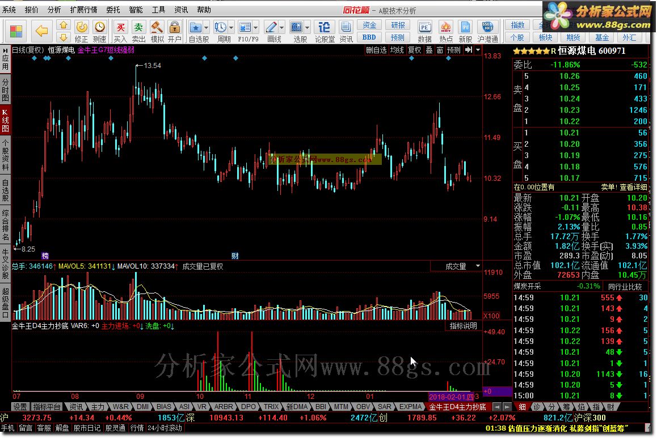Open the 成交量 indicator dropdown

coord(478,266)
